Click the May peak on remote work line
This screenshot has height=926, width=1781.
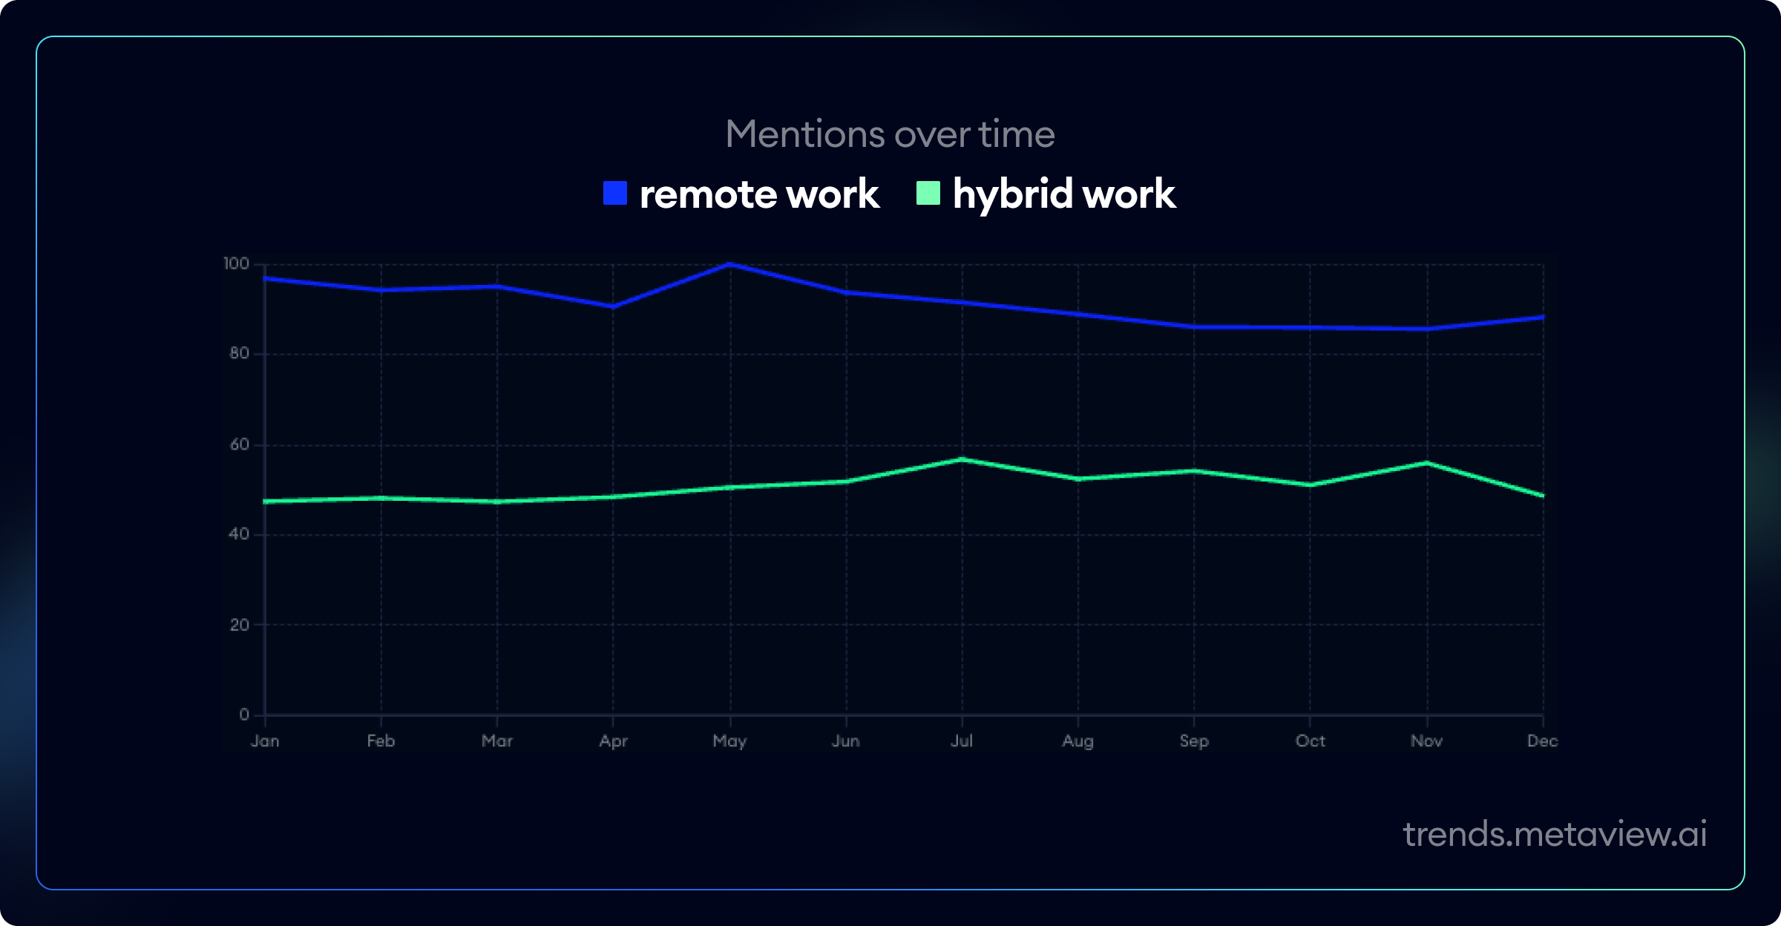[x=729, y=264]
